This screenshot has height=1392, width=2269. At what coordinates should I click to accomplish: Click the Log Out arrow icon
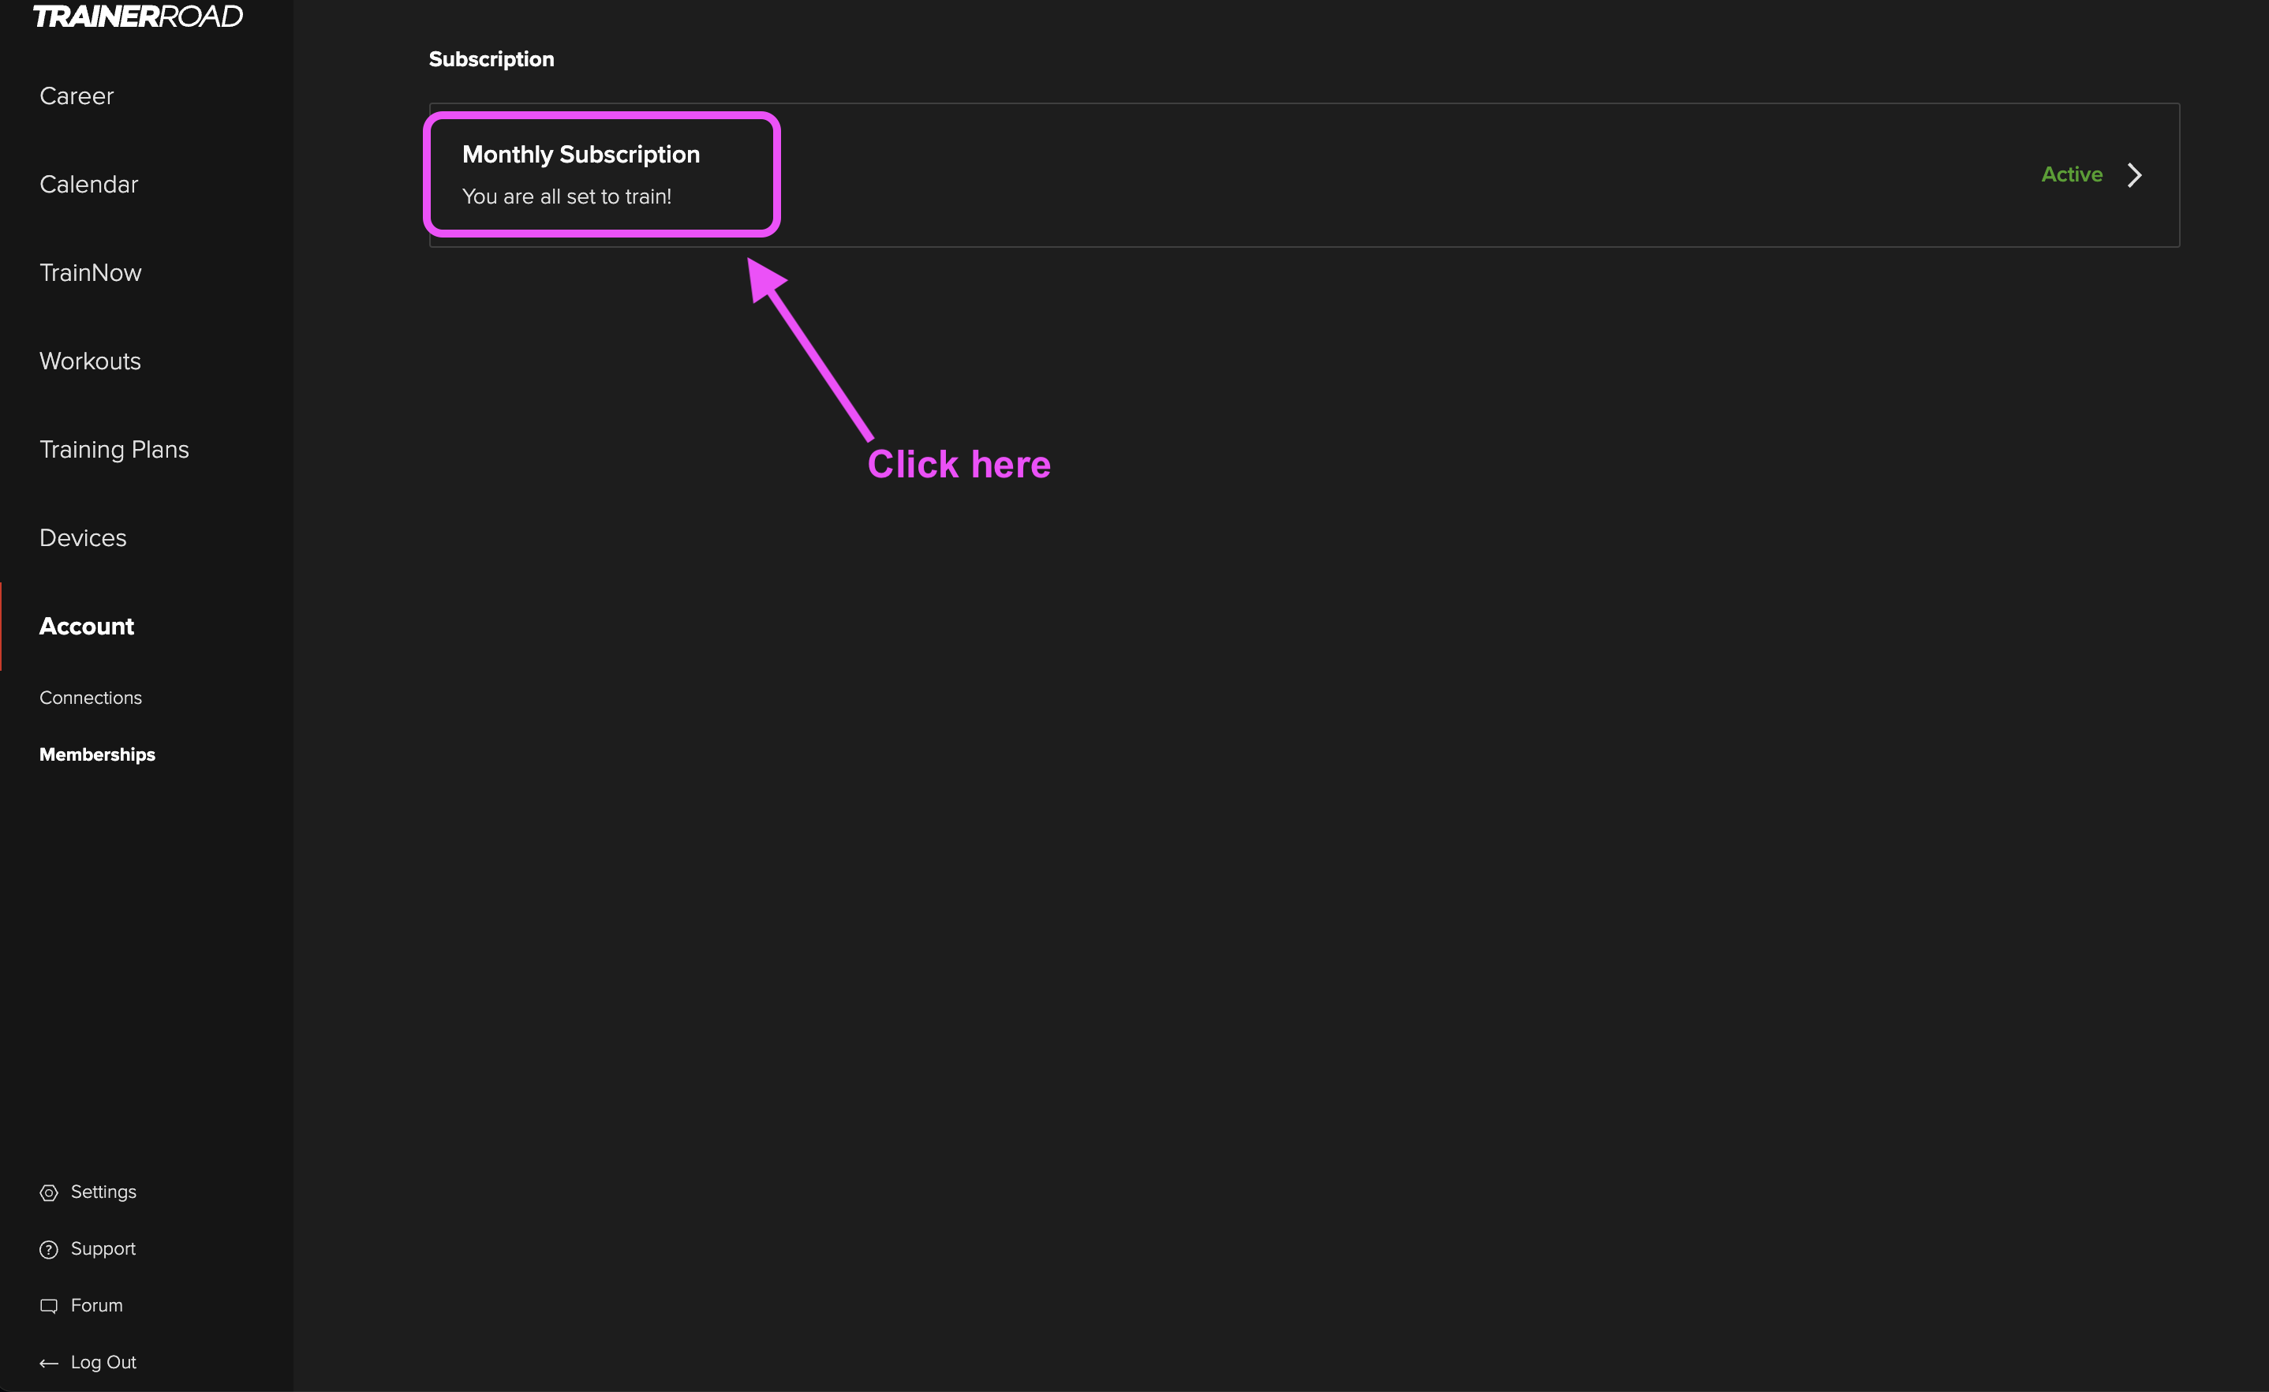(49, 1364)
